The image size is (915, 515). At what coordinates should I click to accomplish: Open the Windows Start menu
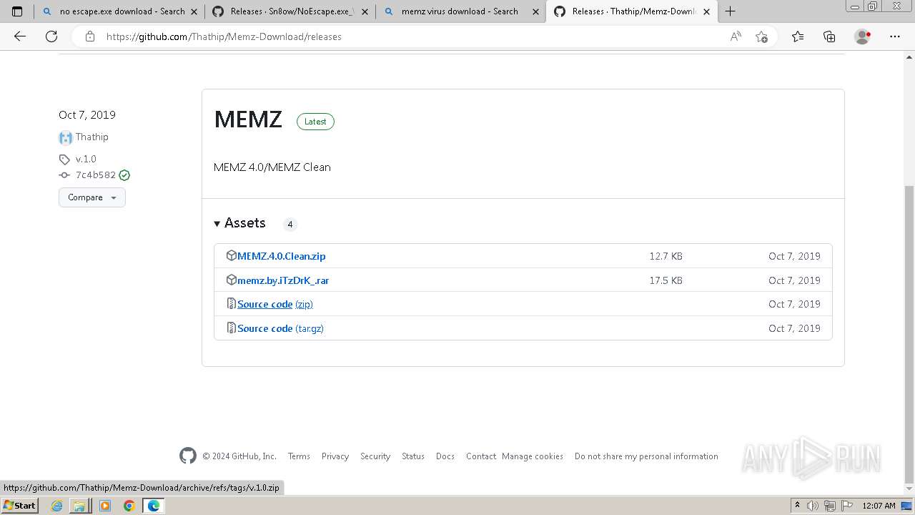tap(20, 505)
